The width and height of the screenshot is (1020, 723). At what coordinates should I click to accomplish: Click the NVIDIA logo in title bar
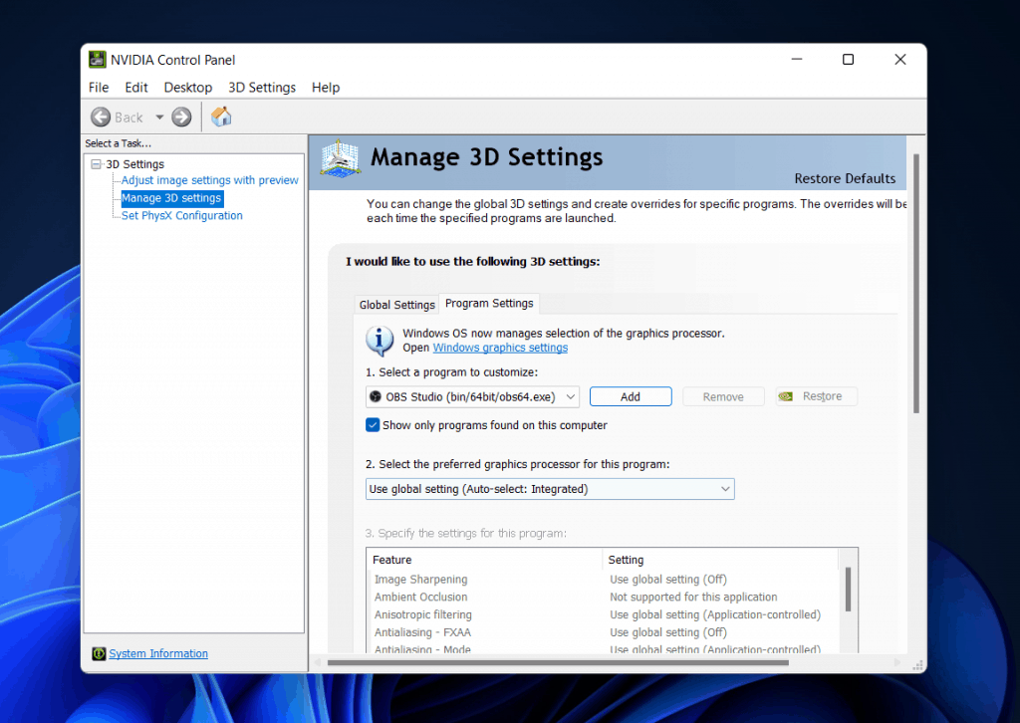click(x=98, y=60)
